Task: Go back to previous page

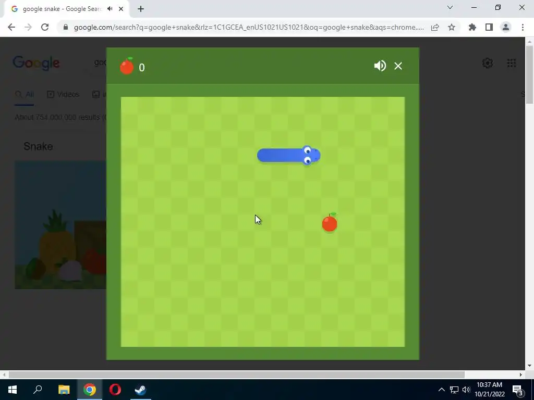Action: pyautogui.click(x=11, y=27)
